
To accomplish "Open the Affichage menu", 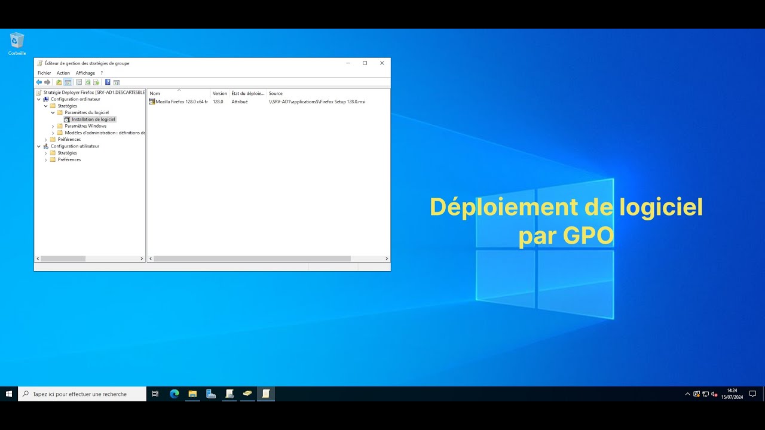I will tap(85, 73).
